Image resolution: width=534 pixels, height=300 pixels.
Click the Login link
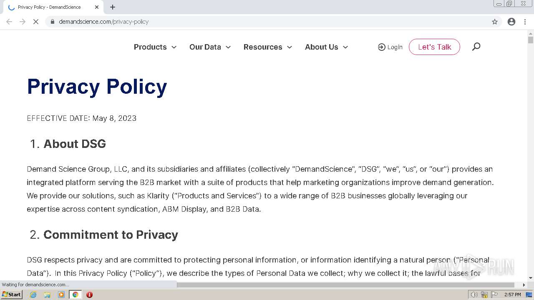[390, 47]
